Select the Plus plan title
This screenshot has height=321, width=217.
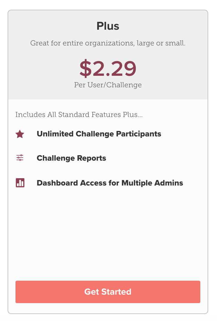tap(108, 26)
